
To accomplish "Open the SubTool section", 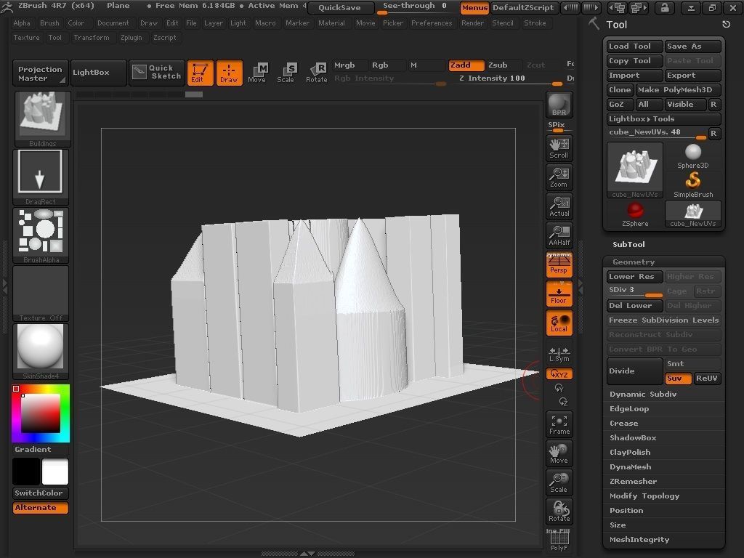I will click(x=628, y=244).
